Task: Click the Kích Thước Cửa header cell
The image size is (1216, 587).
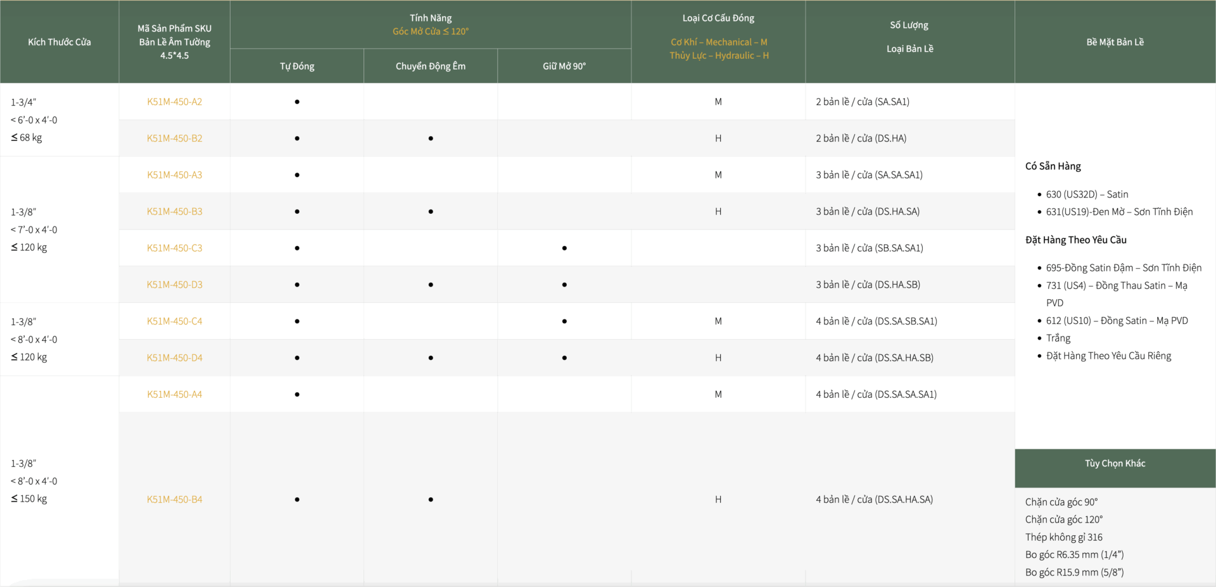Action: click(60, 42)
